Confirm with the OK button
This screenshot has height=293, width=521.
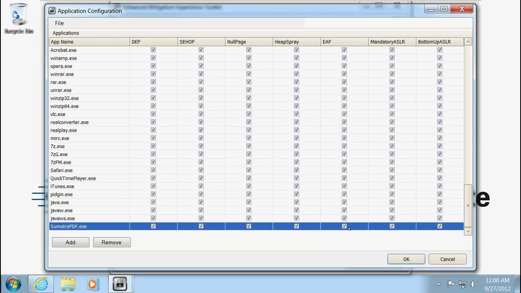coord(406,259)
